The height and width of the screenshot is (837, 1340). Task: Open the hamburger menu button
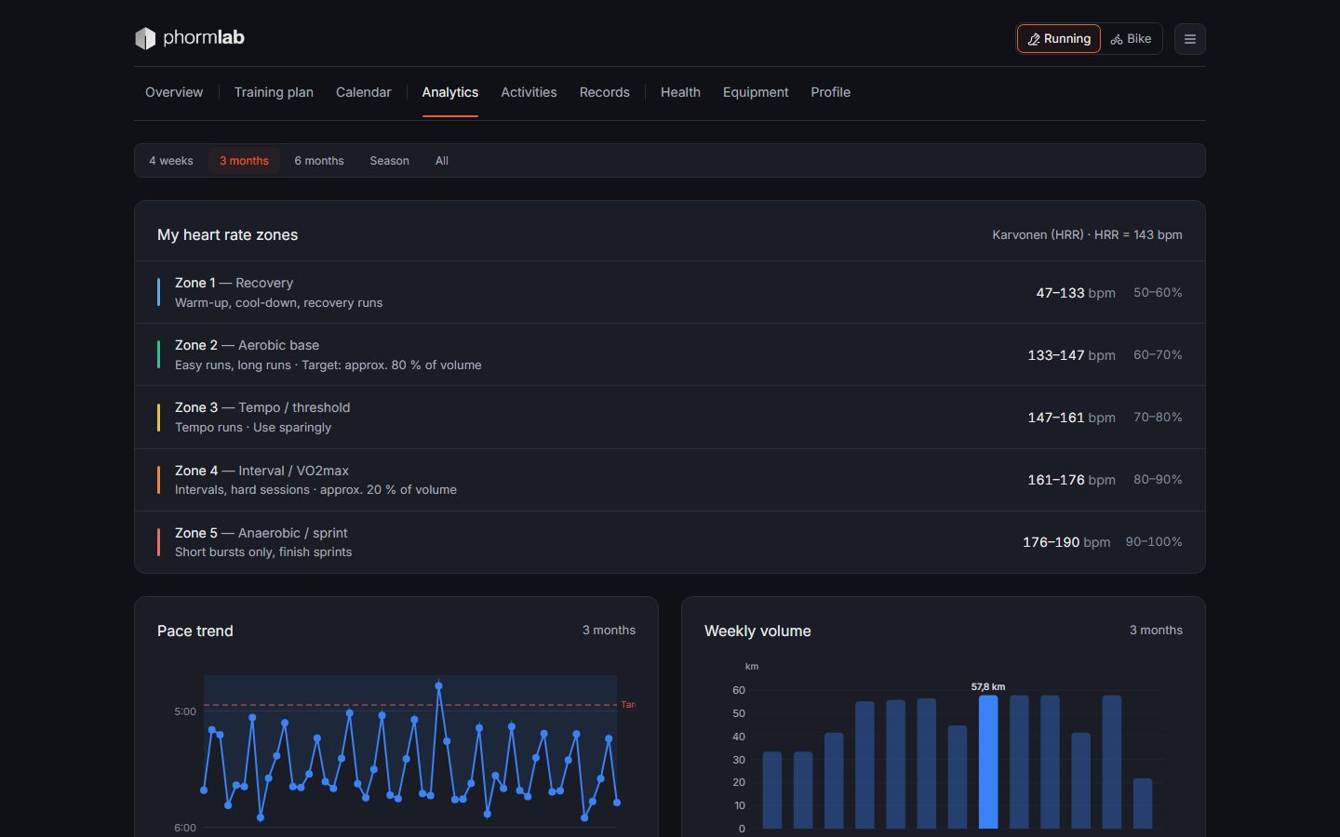pyautogui.click(x=1189, y=39)
